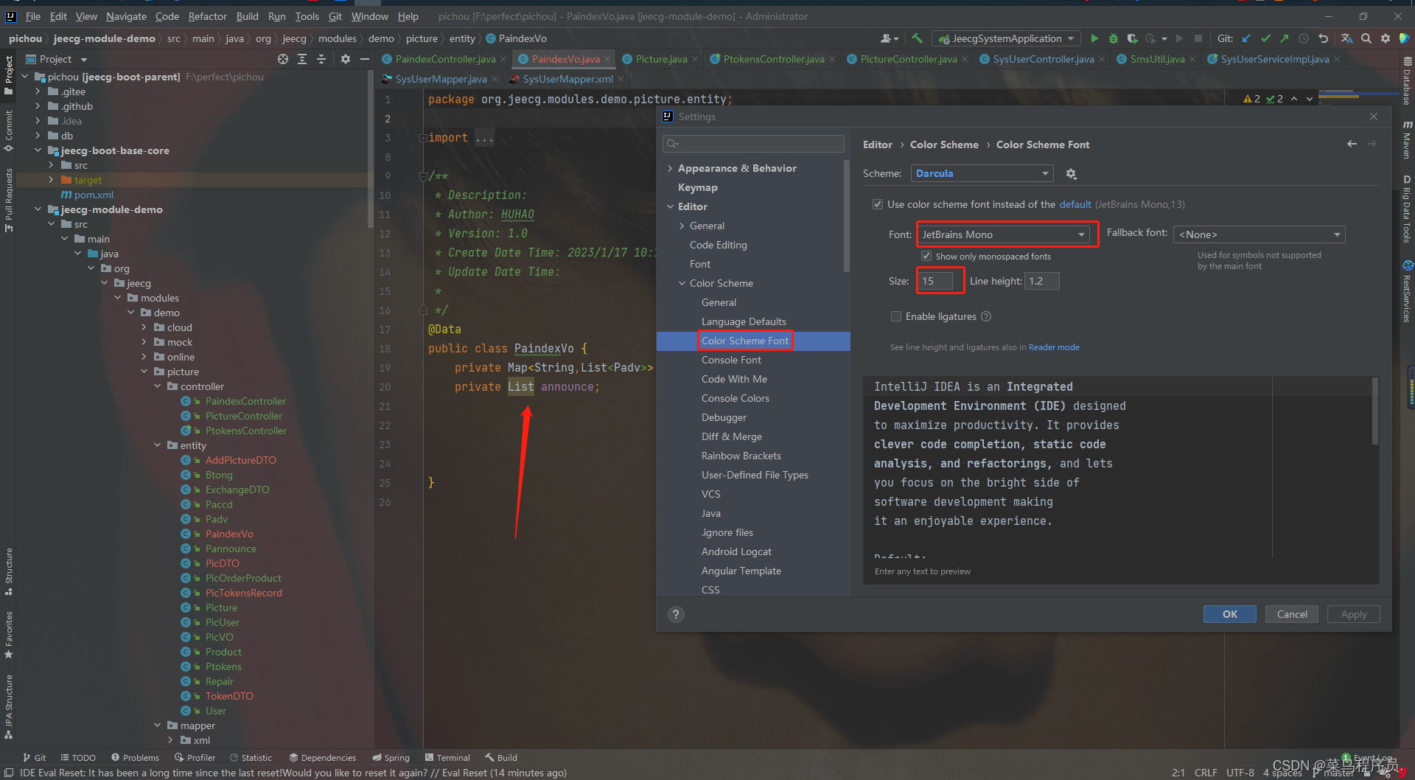
Task: Rollback changes with undo arrow icon
Action: coord(1323,38)
